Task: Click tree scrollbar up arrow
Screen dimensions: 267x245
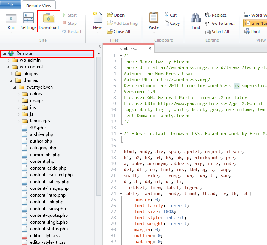Action: pyautogui.click(x=98, y=54)
